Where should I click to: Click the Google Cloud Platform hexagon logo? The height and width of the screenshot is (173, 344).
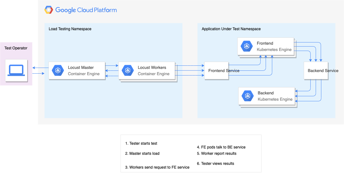(49, 10)
